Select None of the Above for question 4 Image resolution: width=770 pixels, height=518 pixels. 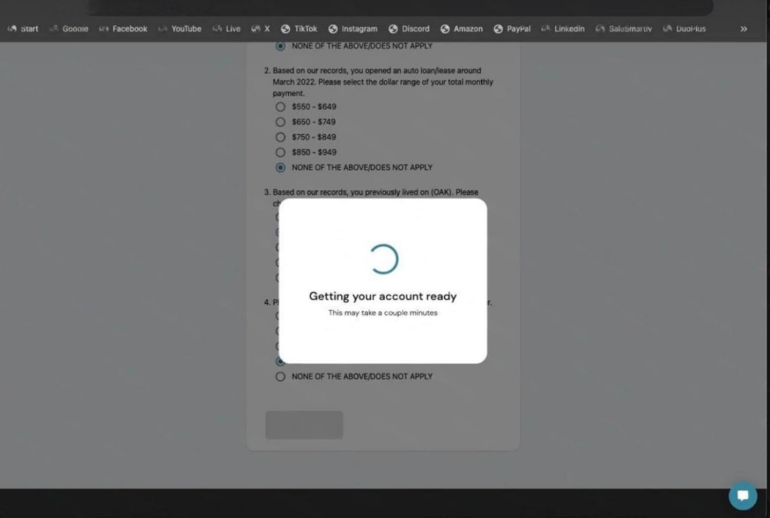(x=280, y=376)
